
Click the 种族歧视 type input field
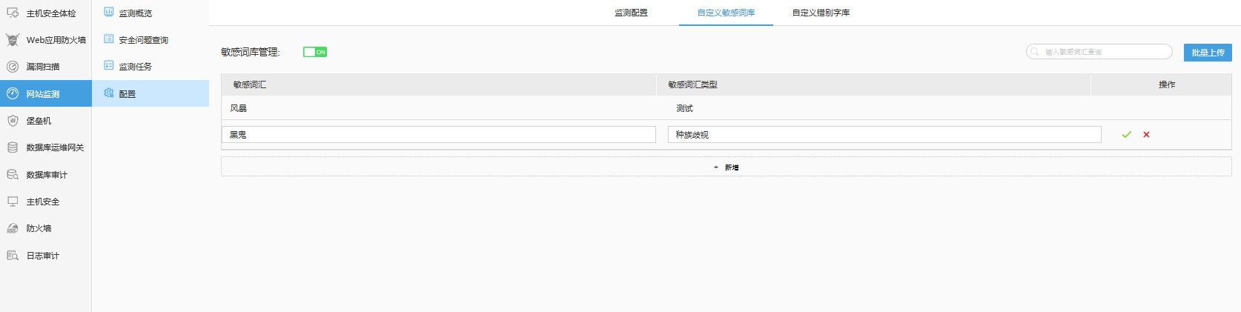point(884,134)
